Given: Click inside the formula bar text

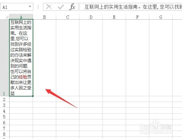Looking at the screenshot, I should pos(131,7).
